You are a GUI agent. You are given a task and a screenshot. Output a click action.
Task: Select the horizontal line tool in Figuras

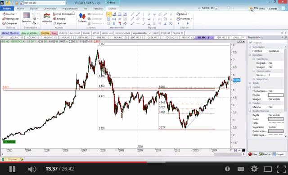tap(138, 23)
